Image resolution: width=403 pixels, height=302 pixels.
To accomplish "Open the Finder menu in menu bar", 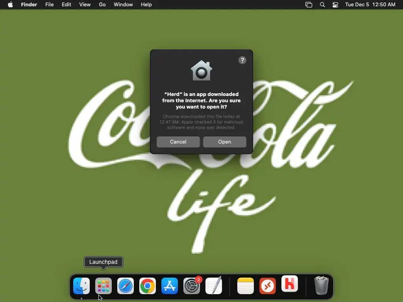I will coord(29,5).
